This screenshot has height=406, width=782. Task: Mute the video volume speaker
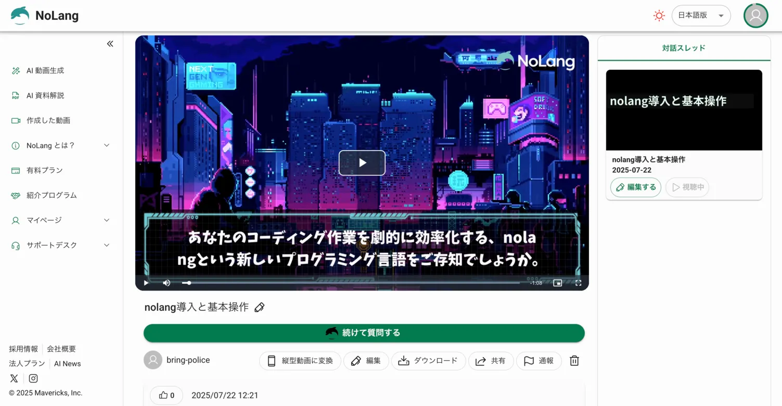coord(166,283)
